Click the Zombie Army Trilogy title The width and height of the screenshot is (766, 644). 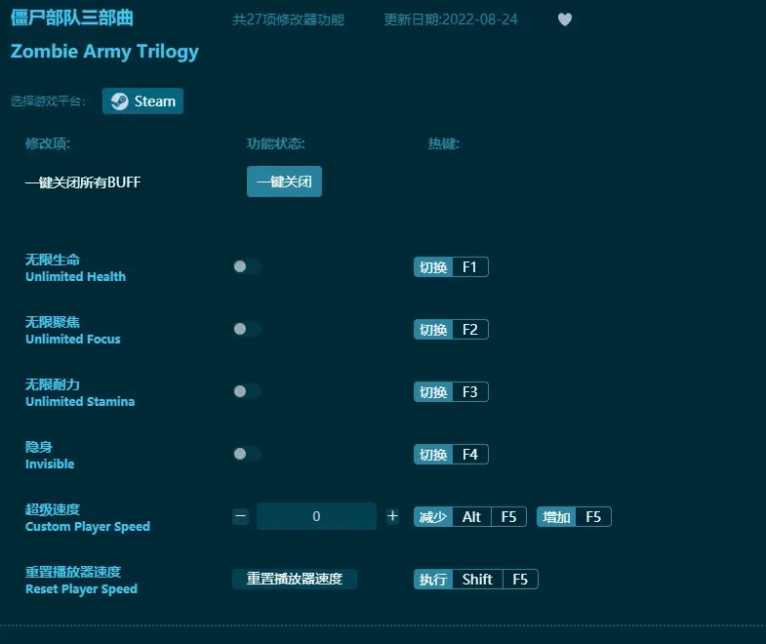[x=104, y=52]
